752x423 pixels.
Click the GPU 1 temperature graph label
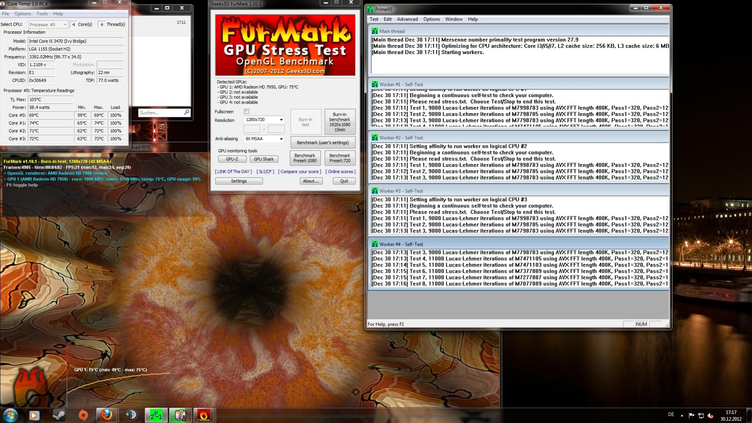(x=111, y=370)
